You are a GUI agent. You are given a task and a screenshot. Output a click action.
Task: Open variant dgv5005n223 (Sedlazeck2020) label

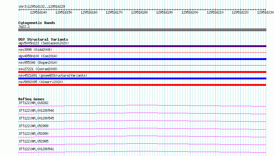(x=44, y=43)
